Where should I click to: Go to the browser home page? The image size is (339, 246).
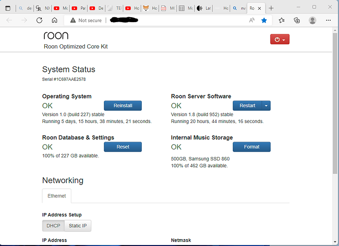click(x=55, y=20)
